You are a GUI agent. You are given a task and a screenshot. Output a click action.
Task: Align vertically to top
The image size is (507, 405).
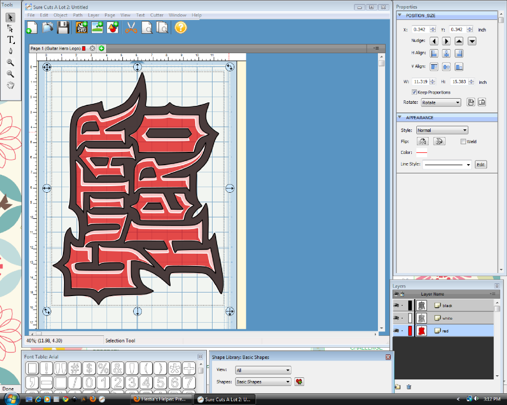pyautogui.click(x=434, y=67)
